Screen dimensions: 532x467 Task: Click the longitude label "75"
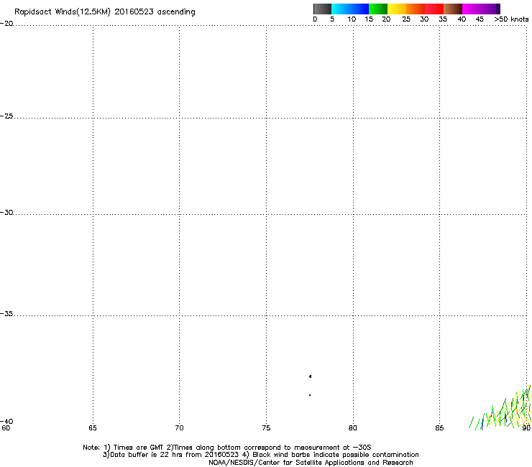click(x=266, y=428)
